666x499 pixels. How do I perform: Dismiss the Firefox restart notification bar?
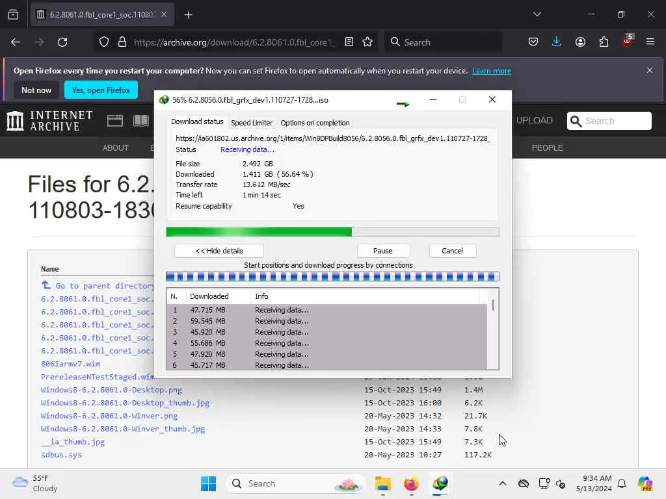[650, 70]
